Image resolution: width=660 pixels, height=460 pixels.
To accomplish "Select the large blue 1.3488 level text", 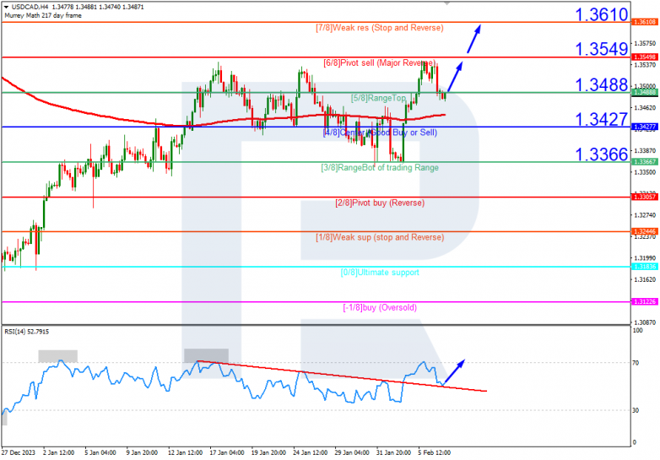I will click(602, 85).
